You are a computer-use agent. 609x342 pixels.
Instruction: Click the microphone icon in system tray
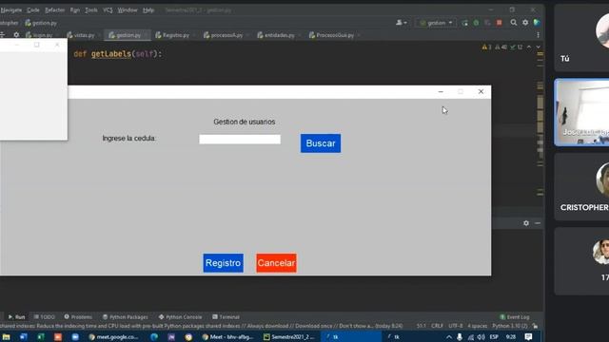[x=460, y=337]
